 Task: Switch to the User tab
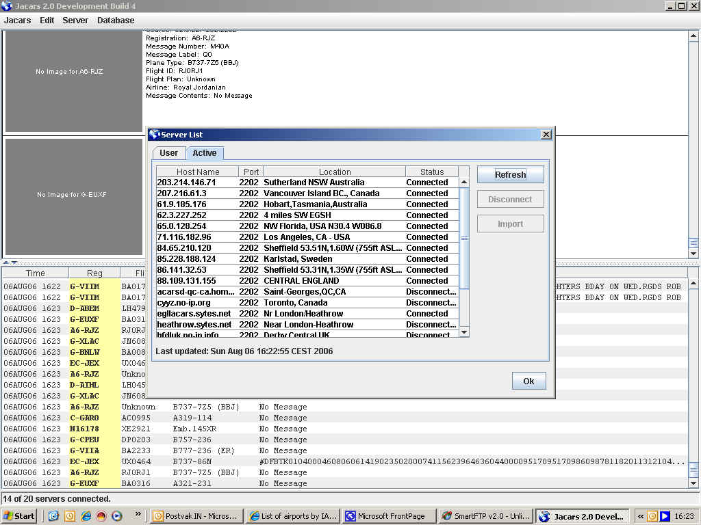[169, 153]
